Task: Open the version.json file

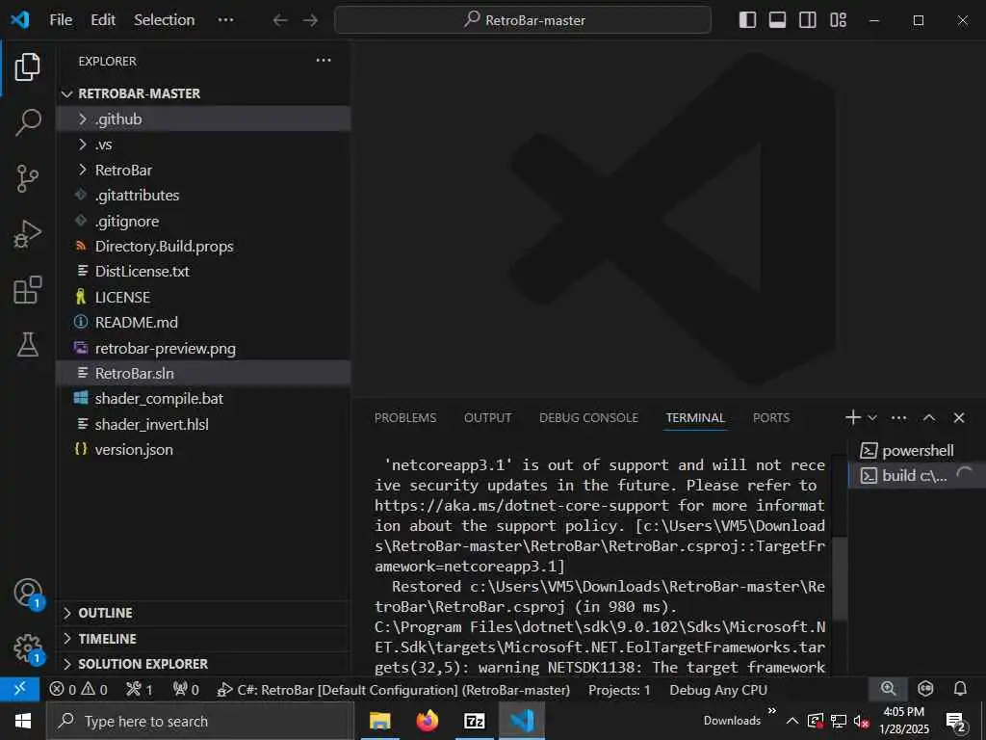Action: (203, 450)
